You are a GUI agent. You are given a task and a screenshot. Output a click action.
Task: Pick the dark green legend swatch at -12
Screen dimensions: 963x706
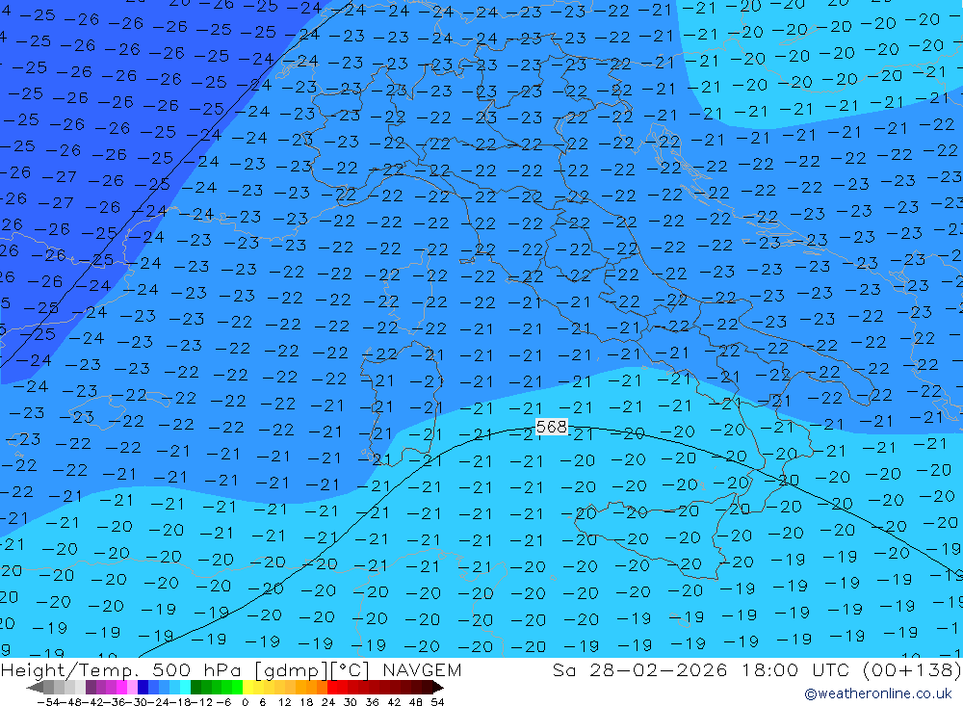click(195, 687)
